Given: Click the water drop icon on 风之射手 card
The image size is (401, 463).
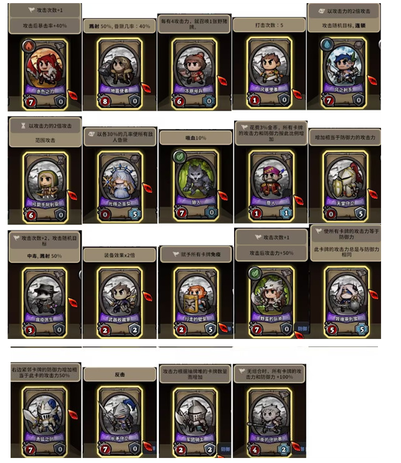Looking at the screenshot, I should tap(327, 45).
